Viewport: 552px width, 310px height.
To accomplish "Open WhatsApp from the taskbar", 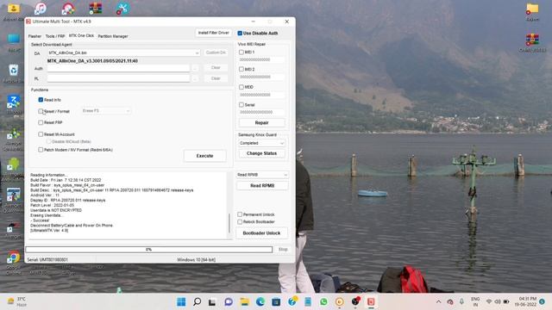I will (x=323, y=301).
